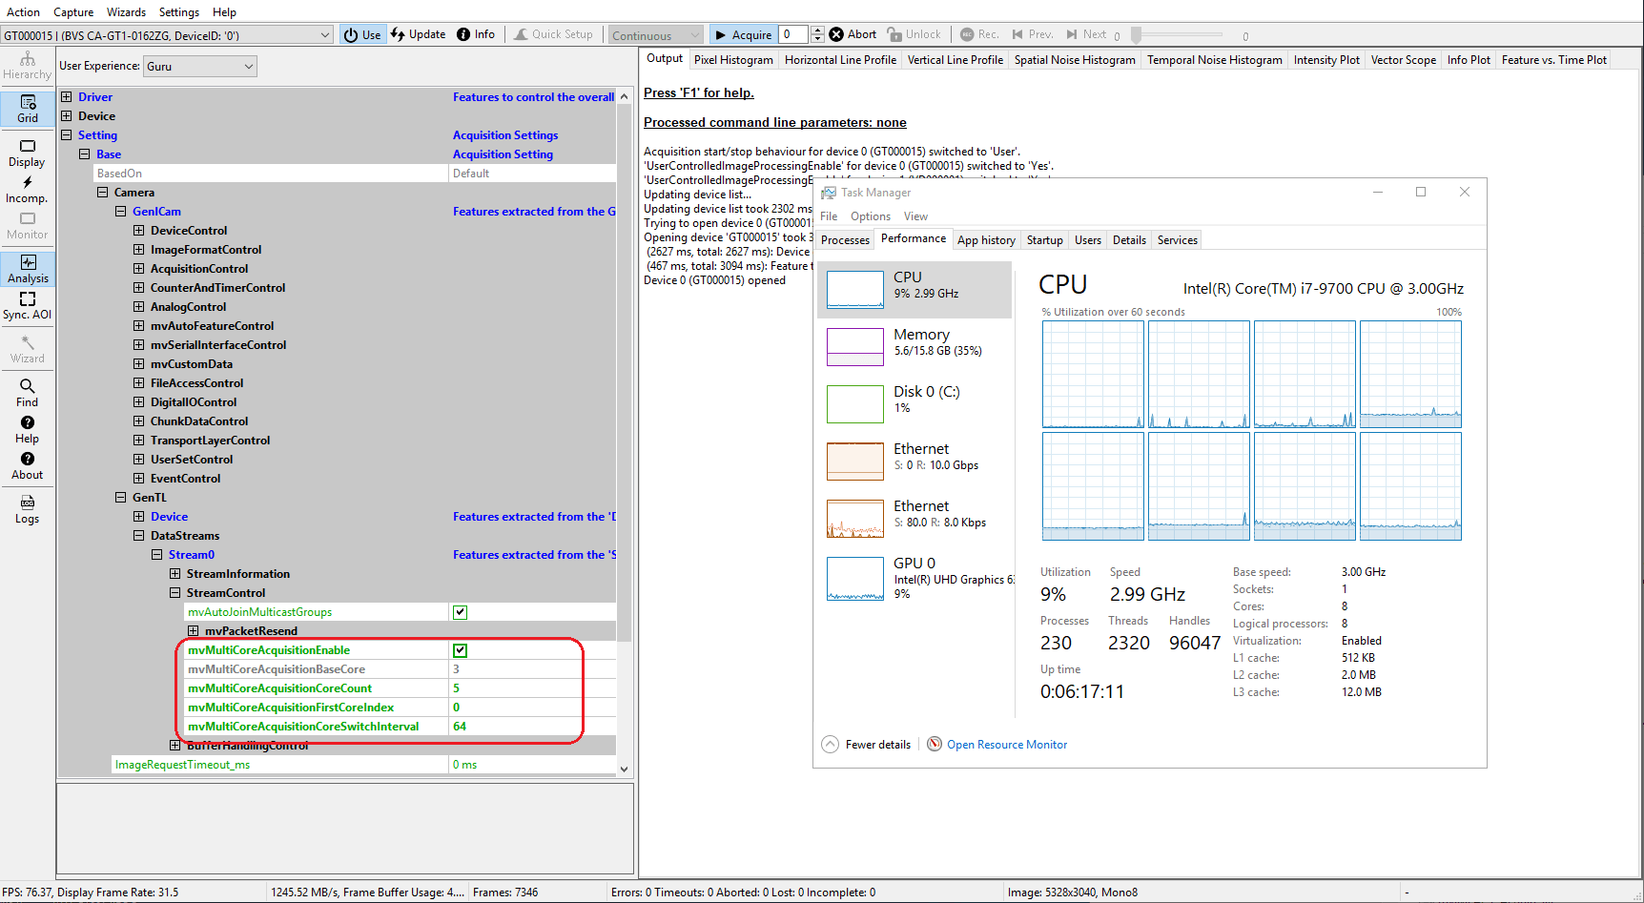Open the Continuous acquisition mode dropdown
Screen dimensions: 1644x903
click(655, 33)
